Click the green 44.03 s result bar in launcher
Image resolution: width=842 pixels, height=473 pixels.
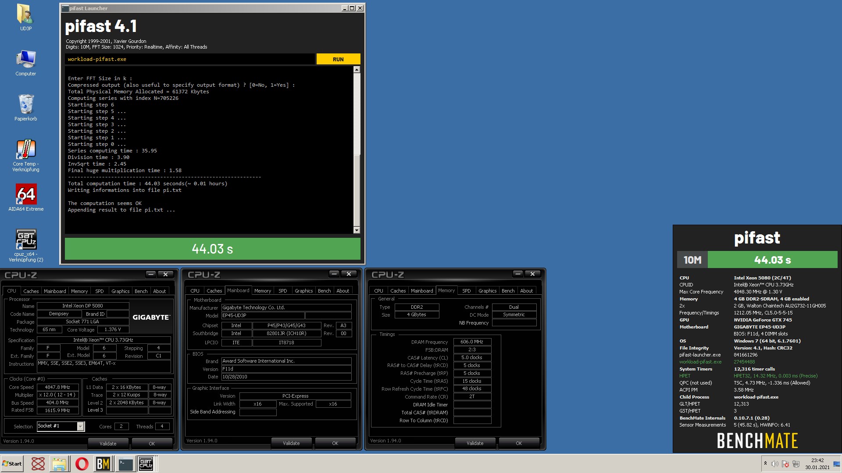point(212,249)
